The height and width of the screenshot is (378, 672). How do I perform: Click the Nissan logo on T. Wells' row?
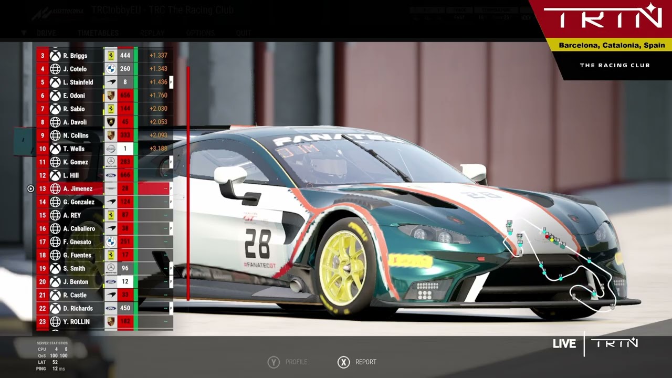click(111, 149)
